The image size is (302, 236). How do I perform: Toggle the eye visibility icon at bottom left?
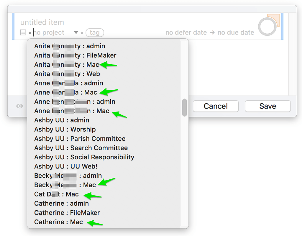pos(19,106)
